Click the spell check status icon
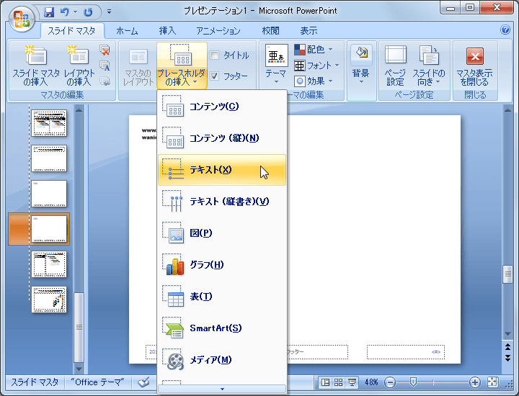 (144, 382)
